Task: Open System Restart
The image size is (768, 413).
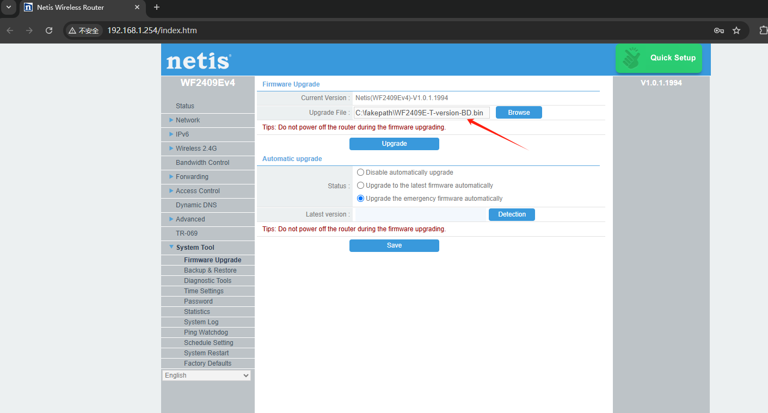Action: coord(206,353)
